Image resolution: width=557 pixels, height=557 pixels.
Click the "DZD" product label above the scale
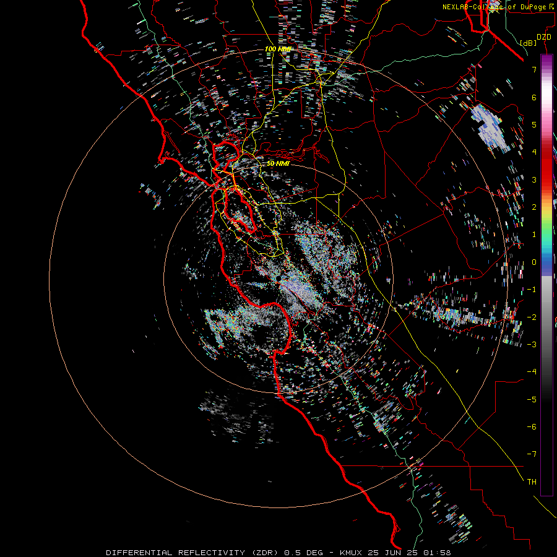(544, 37)
